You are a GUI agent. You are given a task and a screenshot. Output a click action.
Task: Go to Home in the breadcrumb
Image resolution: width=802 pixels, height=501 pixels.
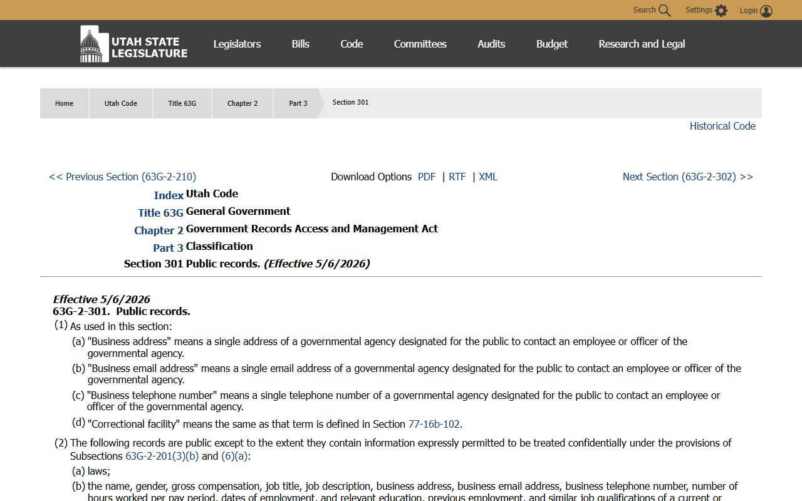tap(64, 103)
